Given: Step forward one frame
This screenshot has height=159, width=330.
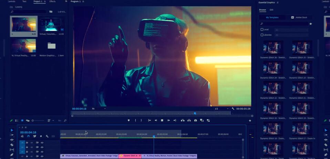Looking at the screenshot, I should pyautogui.click(x=168, y=120).
